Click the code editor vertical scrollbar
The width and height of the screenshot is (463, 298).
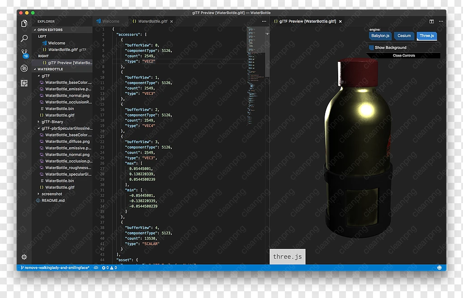tap(267, 52)
